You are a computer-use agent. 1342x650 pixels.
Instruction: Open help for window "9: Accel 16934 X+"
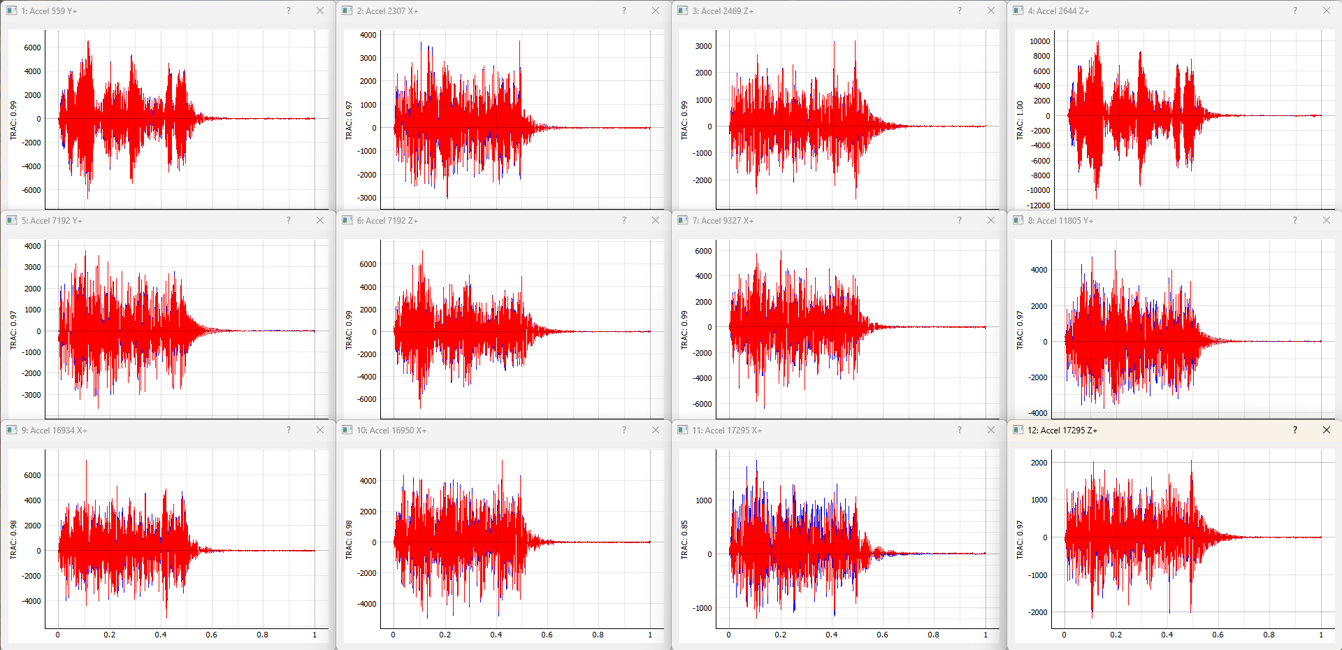pyautogui.click(x=289, y=431)
